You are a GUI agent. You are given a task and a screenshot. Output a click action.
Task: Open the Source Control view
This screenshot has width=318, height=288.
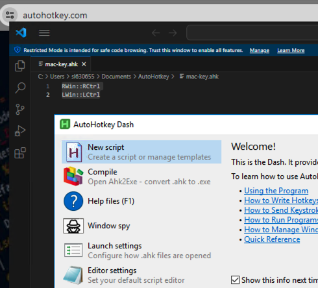tap(20, 110)
